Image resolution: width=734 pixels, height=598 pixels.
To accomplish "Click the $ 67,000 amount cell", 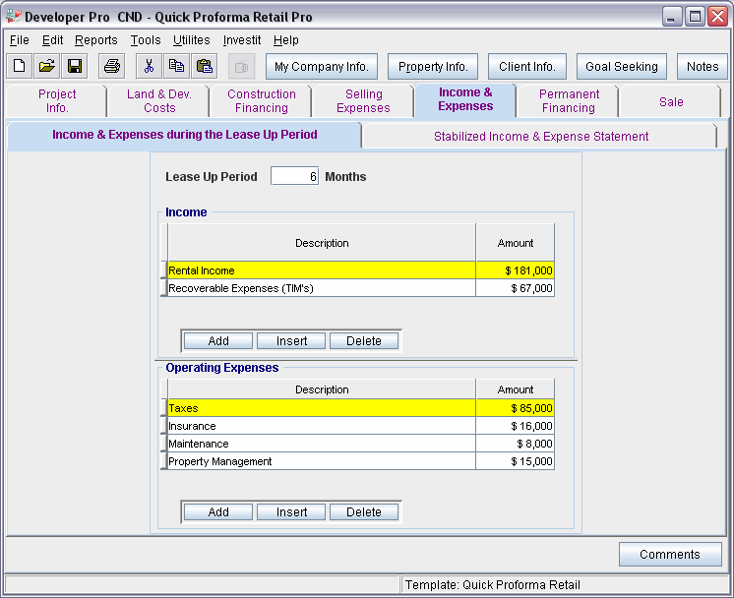I will (516, 288).
